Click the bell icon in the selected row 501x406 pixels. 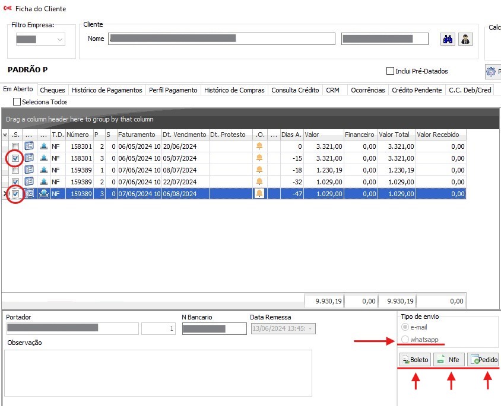coord(259,194)
